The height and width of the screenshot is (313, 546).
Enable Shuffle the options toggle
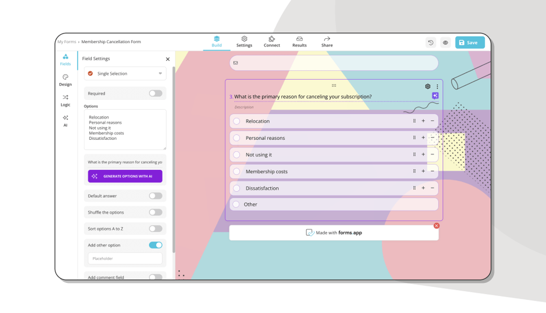tap(156, 212)
